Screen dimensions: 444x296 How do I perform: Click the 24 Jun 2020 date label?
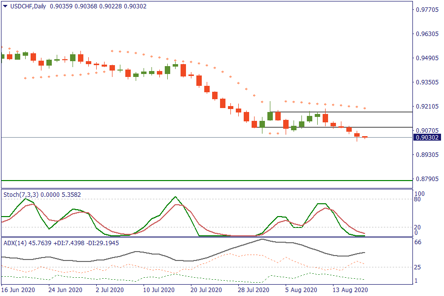pyautogui.click(x=66, y=290)
